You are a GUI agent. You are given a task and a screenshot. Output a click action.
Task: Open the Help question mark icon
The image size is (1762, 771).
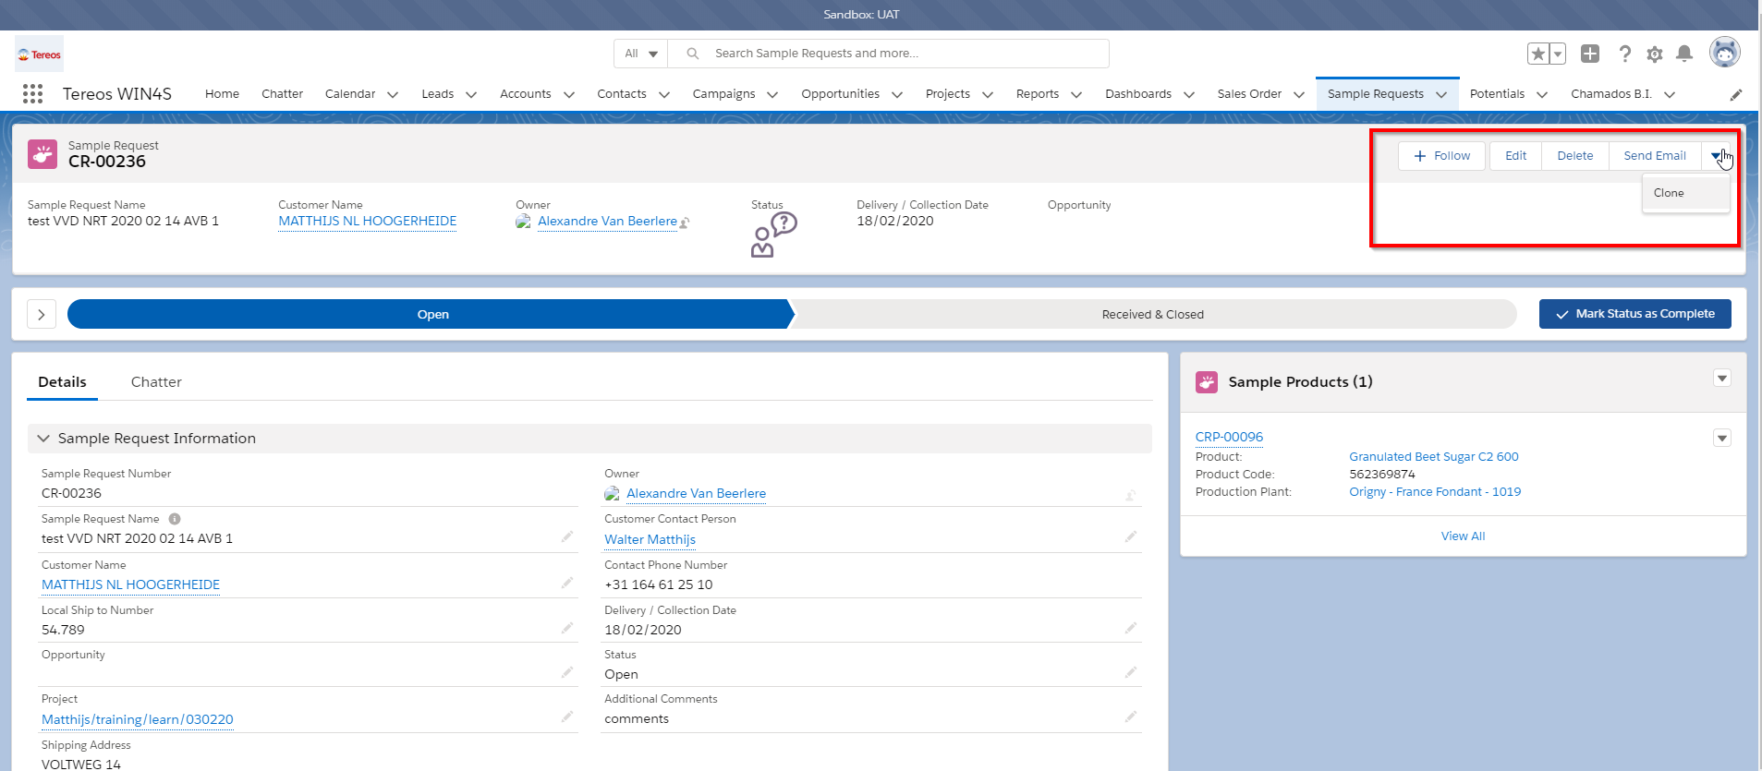1624,54
